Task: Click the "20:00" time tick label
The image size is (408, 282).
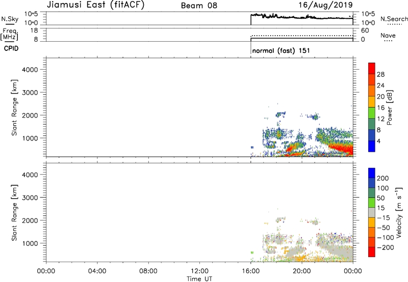Action: pos(302,271)
